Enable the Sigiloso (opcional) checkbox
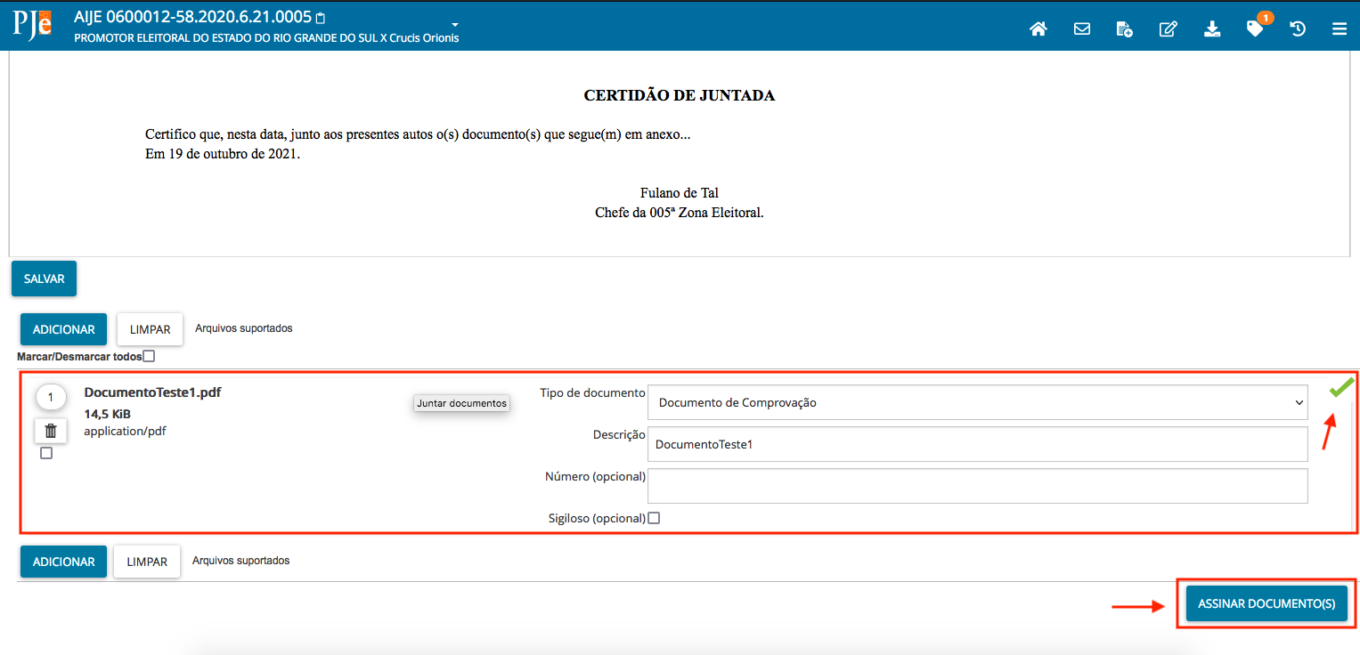Viewport: 1360px width, 655px height. coord(654,518)
